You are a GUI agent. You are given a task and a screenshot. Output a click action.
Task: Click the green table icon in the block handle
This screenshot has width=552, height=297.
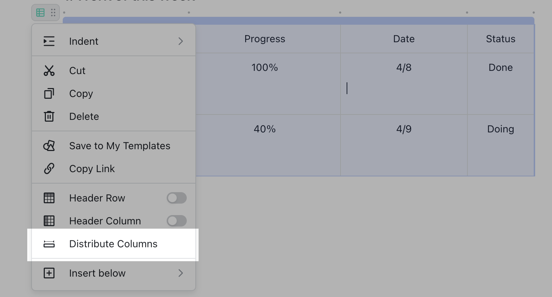pyautogui.click(x=41, y=12)
